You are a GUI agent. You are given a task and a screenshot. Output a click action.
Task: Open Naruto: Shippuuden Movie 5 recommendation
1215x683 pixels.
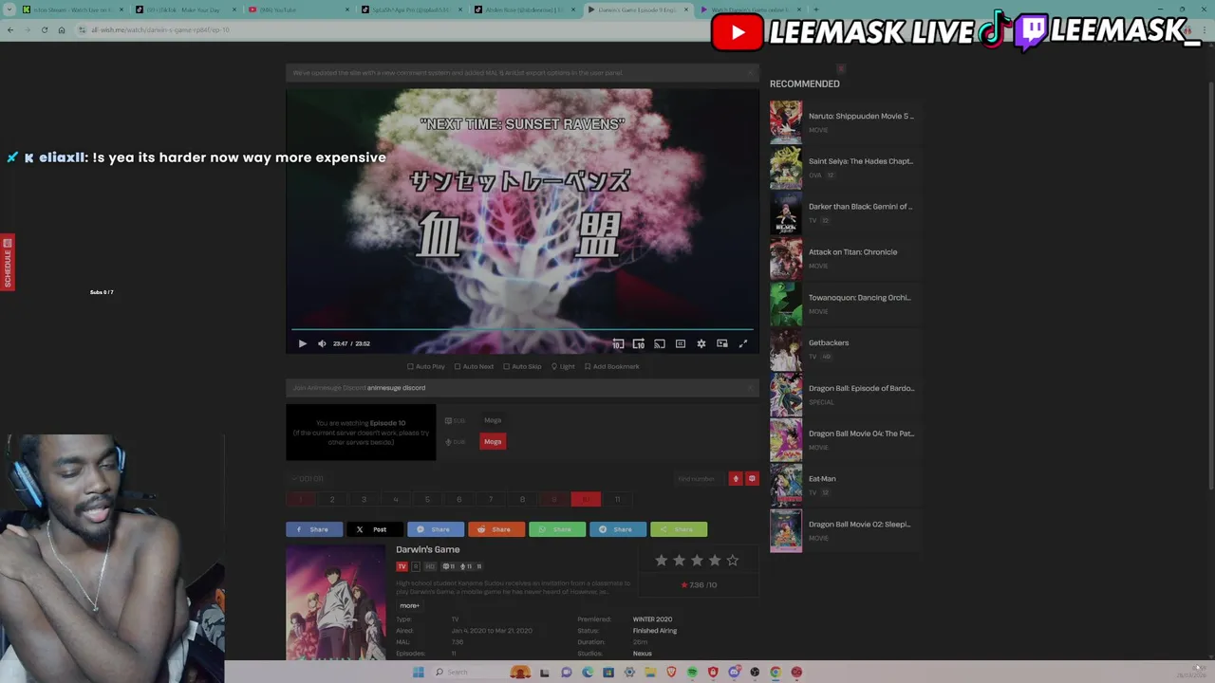coord(843,121)
